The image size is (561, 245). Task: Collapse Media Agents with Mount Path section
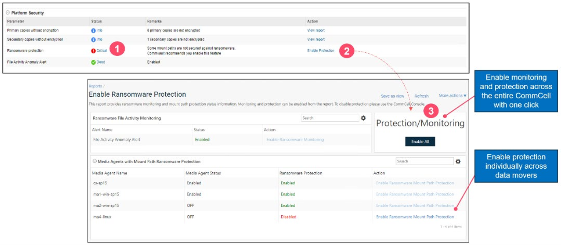pos(95,161)
